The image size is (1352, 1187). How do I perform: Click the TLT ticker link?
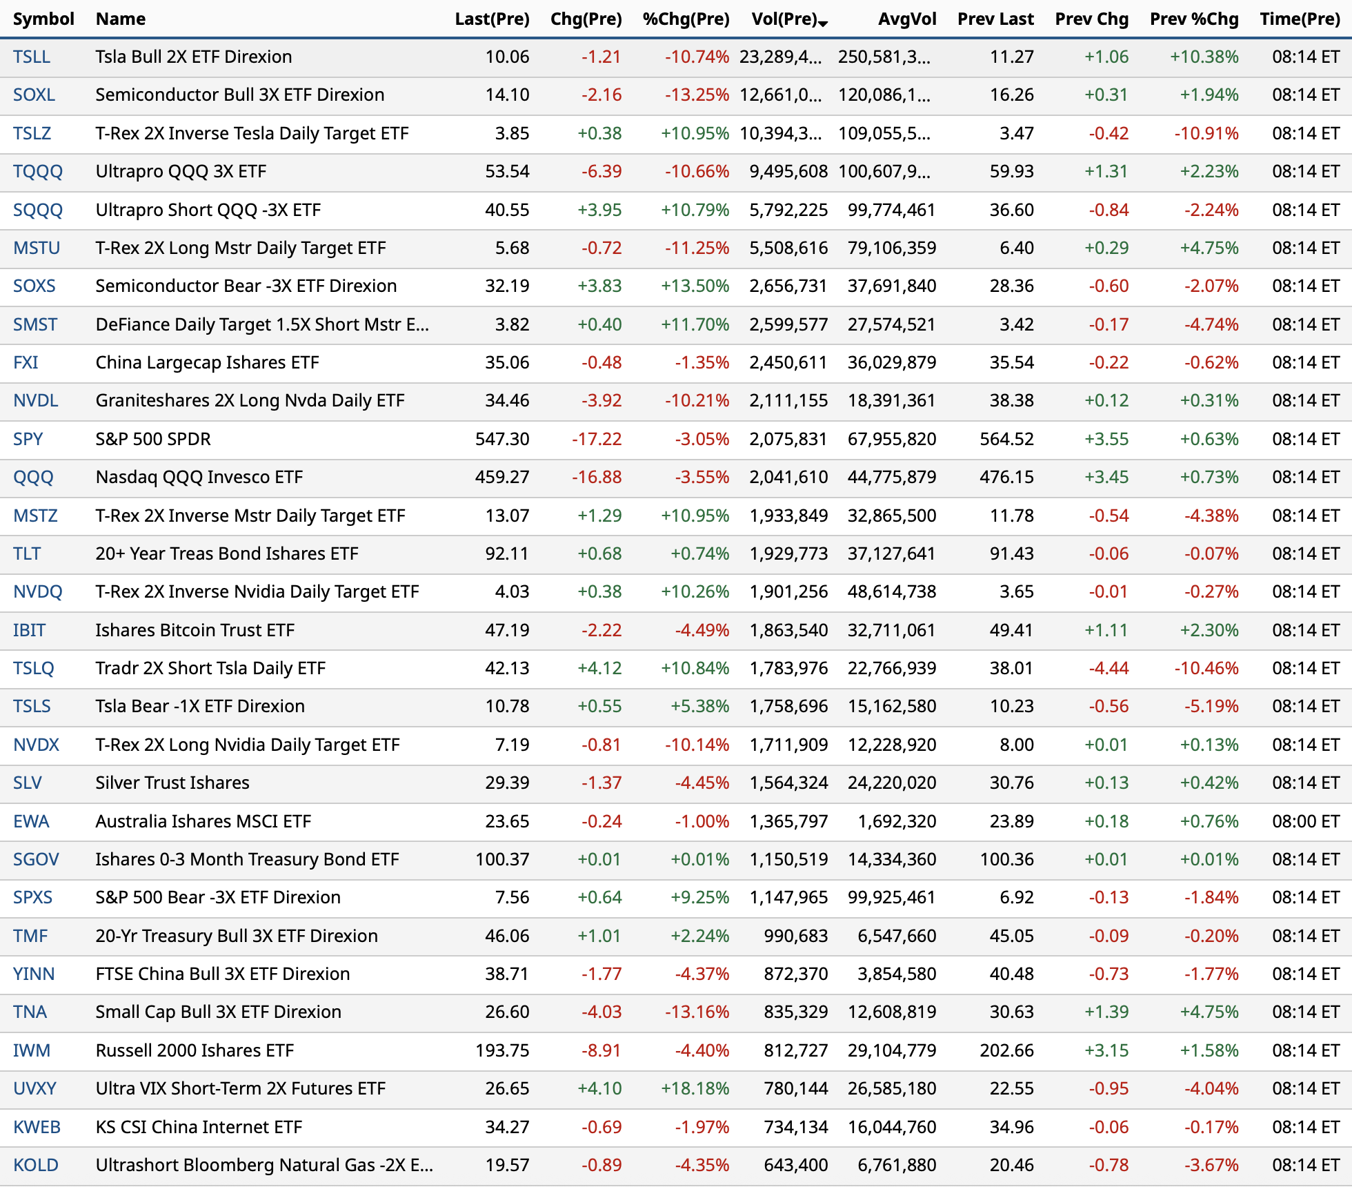click(27, 553)
